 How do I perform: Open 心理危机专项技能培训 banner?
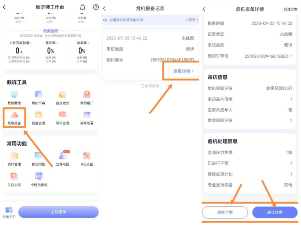(x=150, y=20)
